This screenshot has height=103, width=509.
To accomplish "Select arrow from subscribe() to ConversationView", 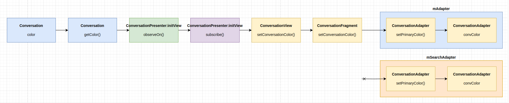I will click(x=245, y=30).
